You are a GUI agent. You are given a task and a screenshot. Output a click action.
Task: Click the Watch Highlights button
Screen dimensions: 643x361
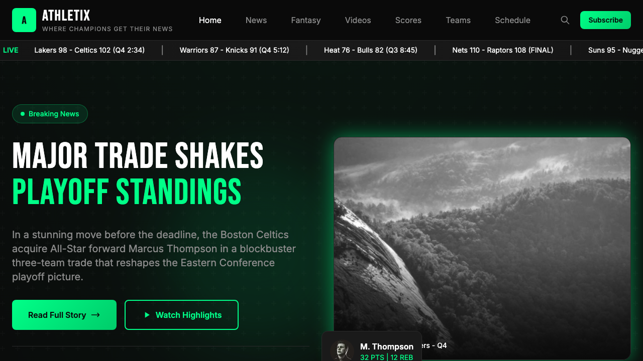tap(181, 315)
